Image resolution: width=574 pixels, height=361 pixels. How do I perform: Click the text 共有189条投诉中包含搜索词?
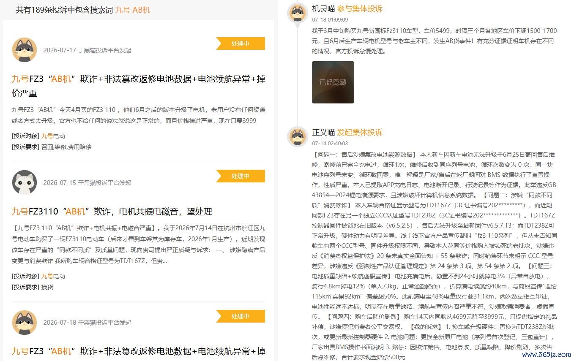coord(65,10)
